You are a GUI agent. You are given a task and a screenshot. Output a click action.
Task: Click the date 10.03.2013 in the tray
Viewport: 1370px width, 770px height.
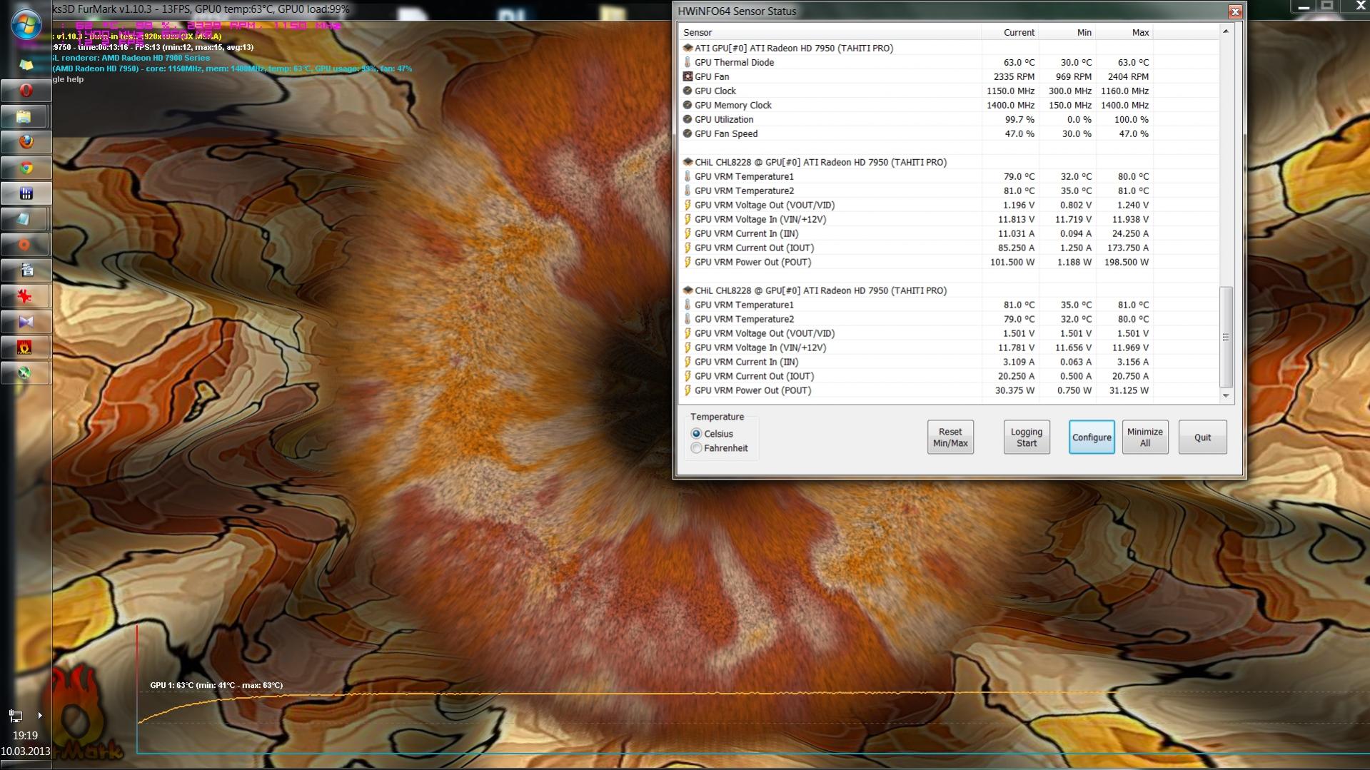click(26, 751)
